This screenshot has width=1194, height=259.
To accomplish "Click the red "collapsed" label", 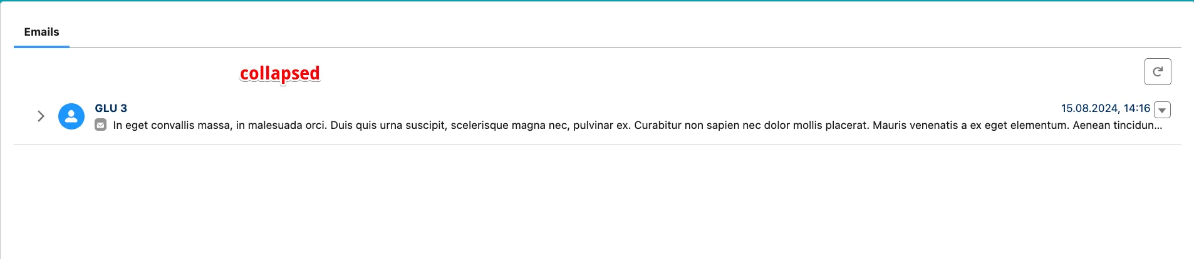I will pos(279,73).
